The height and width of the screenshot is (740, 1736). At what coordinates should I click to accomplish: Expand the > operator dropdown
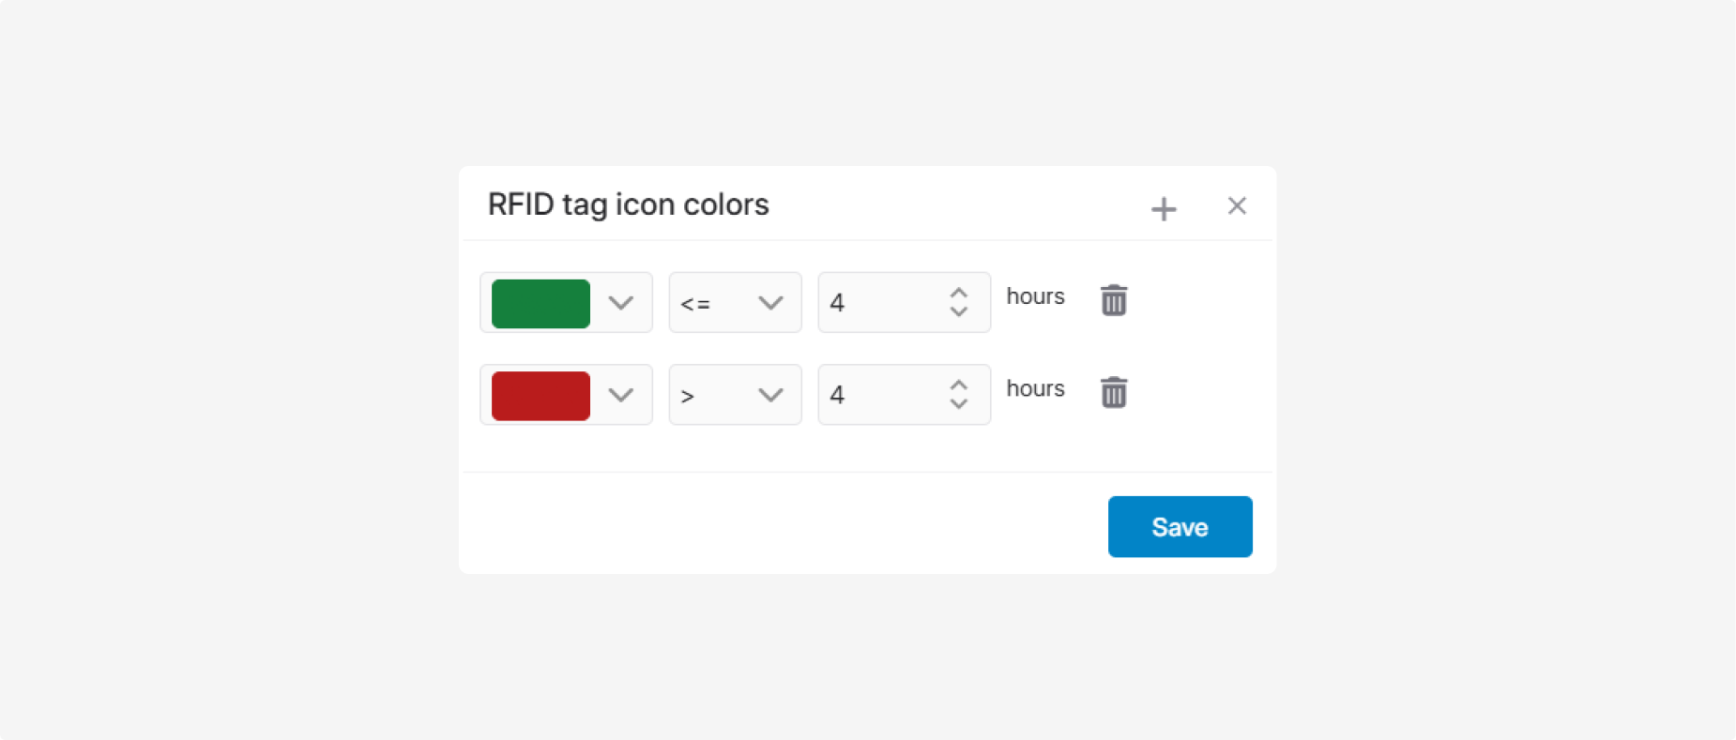[735, 394]
